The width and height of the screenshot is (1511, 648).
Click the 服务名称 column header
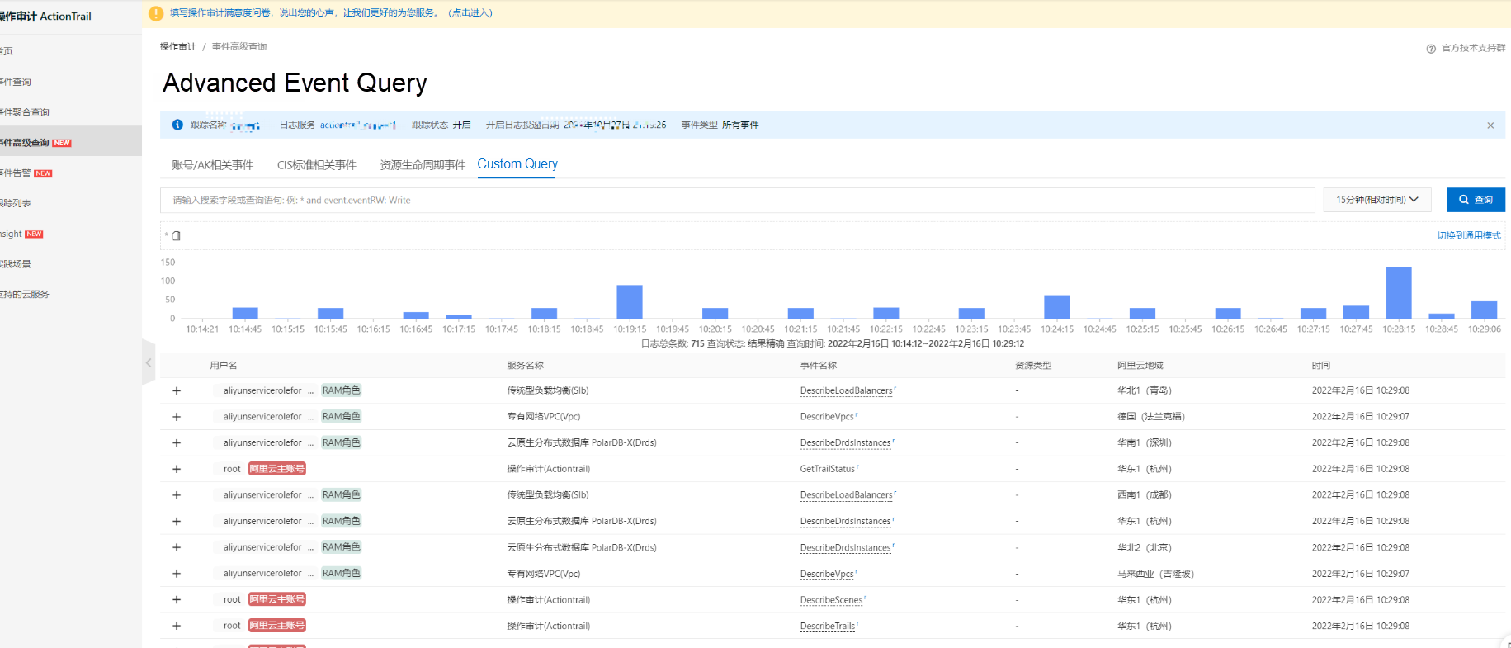pos(525,366)
